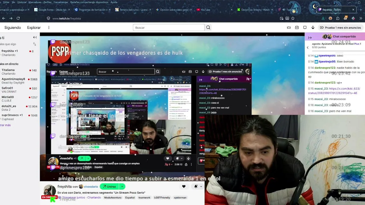
Task: Open a new browser tab with plus
Action: click(361, 10)
